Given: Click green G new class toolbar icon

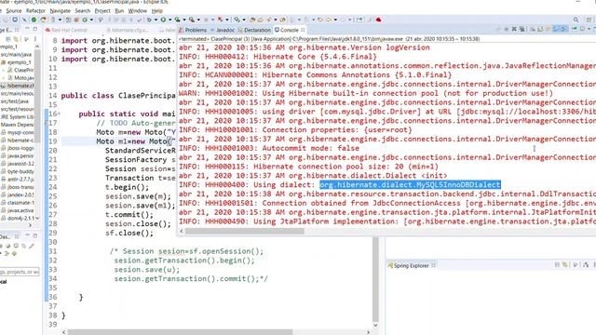Looking at the screenshot, I should click(x=85, y=20).
